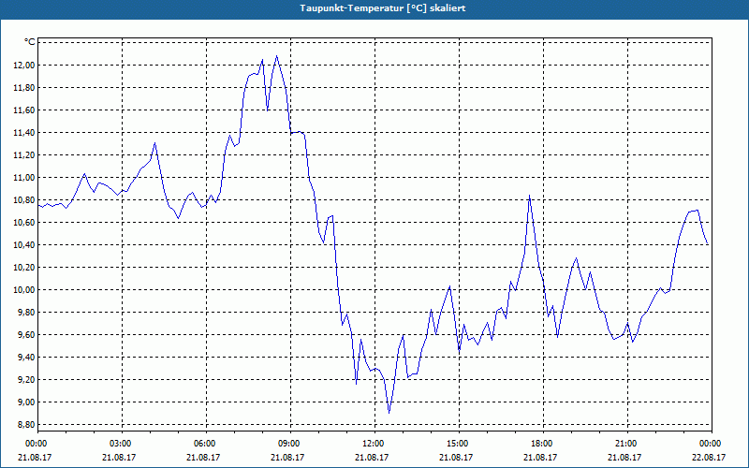The width and height of the screenshot is (749, 468).
Task: Select the 9,20 y-axis label
Action: pyautogui.click(x=26, y=380)
